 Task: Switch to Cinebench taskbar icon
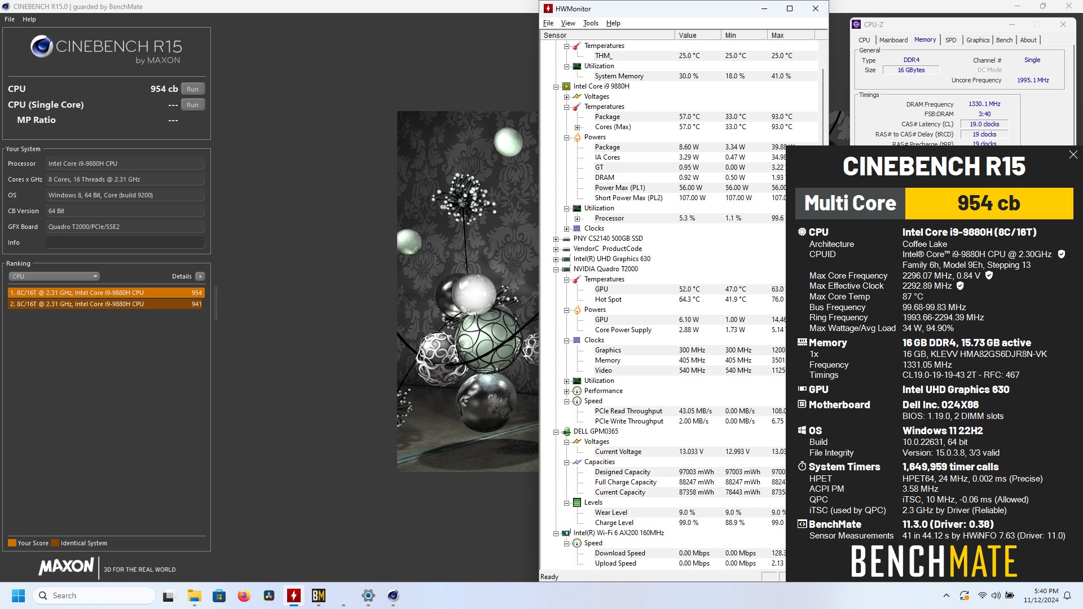click(393, 595)
